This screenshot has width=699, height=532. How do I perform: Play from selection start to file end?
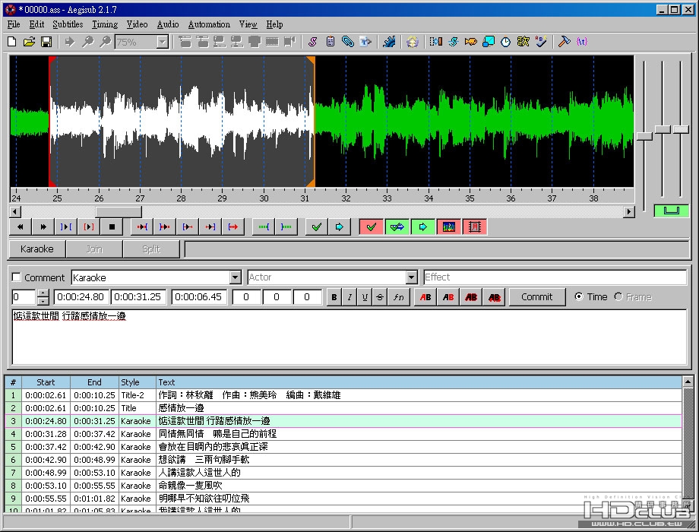point(232,227)
